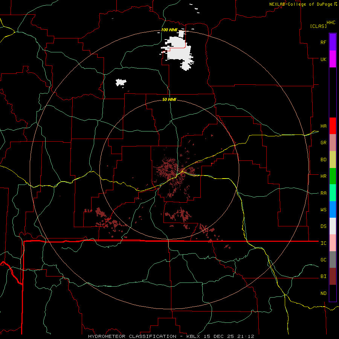Click the red HA legend swatch
Screen dimensions: 339x339
coord(333,126)
